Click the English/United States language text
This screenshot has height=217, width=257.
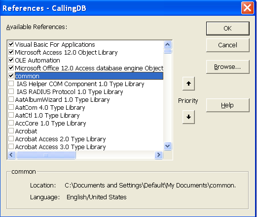coord(97,197)
